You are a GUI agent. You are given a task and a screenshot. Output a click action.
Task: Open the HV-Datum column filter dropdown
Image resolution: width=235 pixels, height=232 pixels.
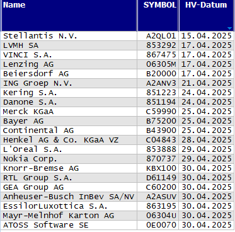(229, 28)
